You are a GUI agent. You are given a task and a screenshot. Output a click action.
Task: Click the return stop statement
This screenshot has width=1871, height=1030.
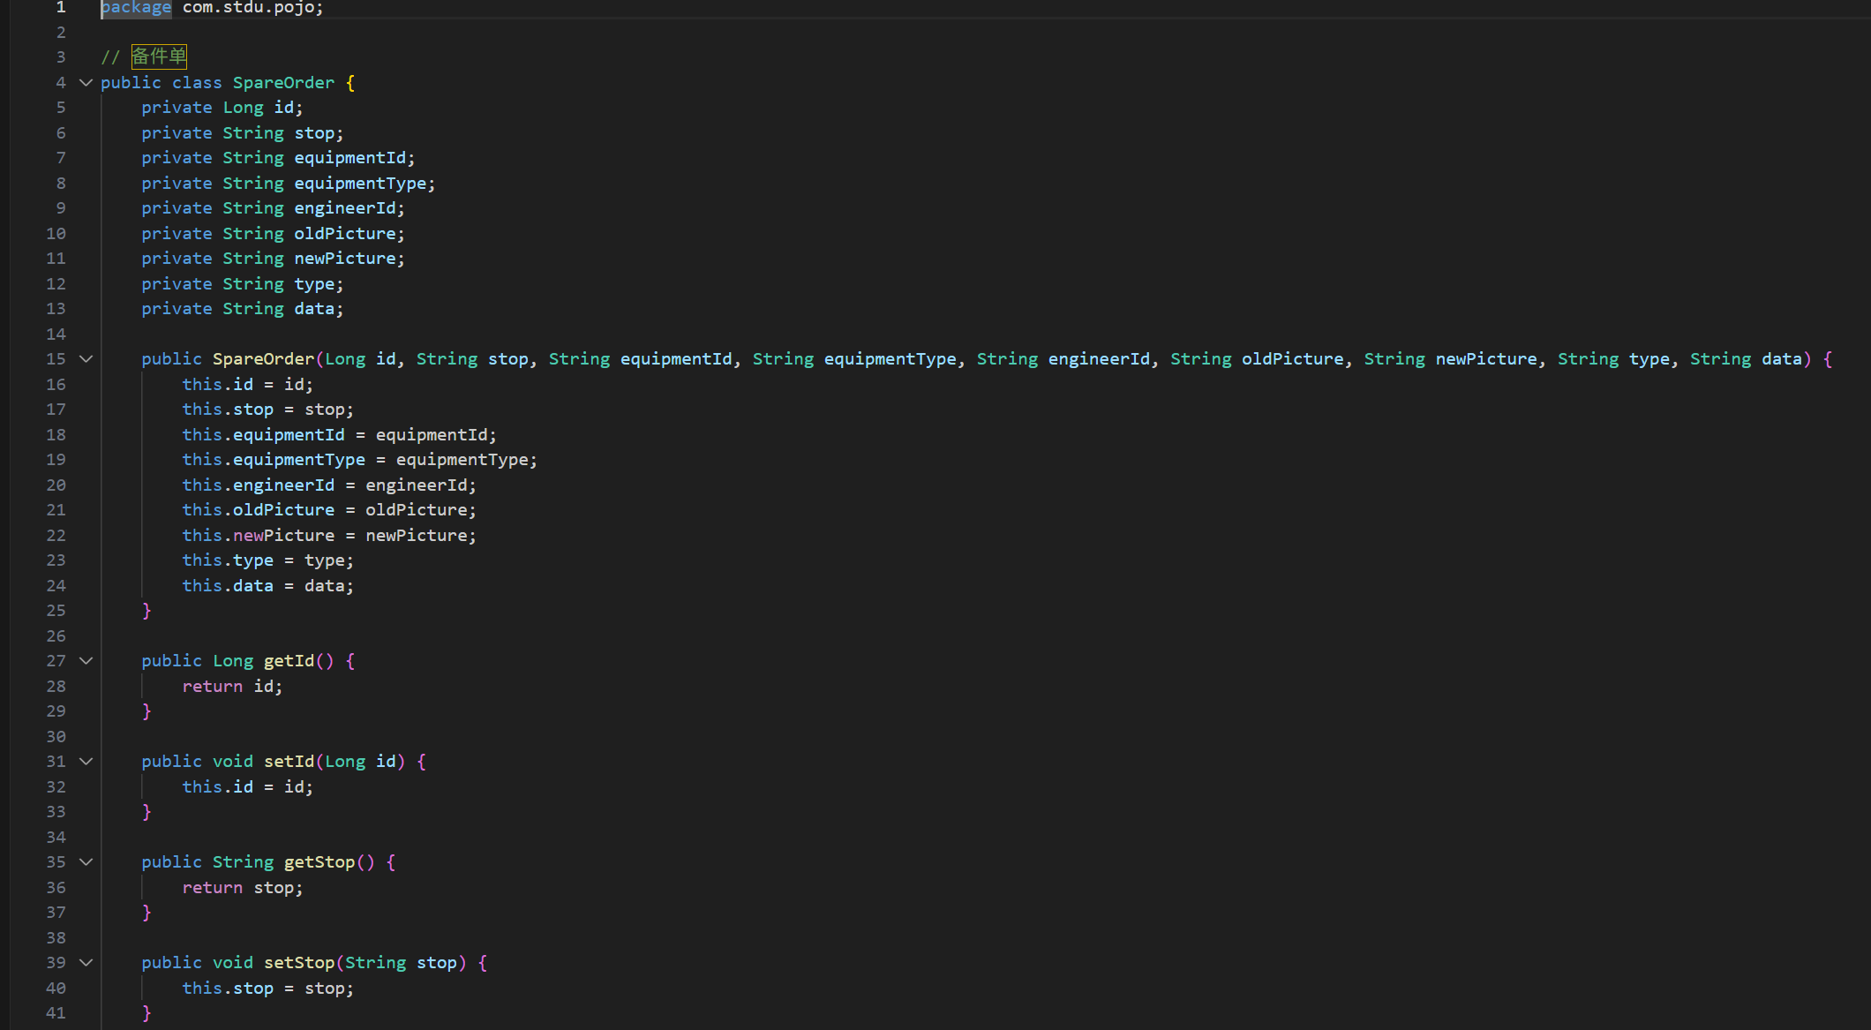(242, 888)
